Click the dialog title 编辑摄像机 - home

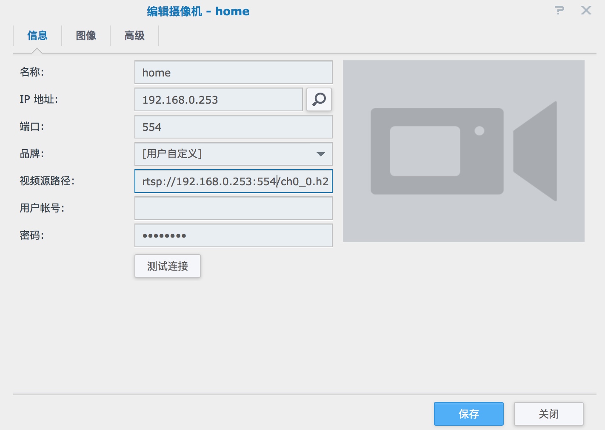(x=198, y=11)
